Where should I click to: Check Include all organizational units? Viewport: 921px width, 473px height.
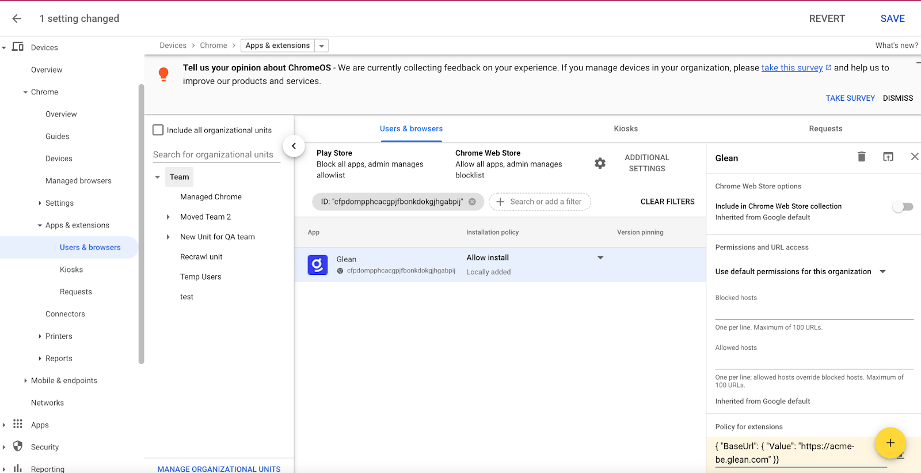point(158,130)
